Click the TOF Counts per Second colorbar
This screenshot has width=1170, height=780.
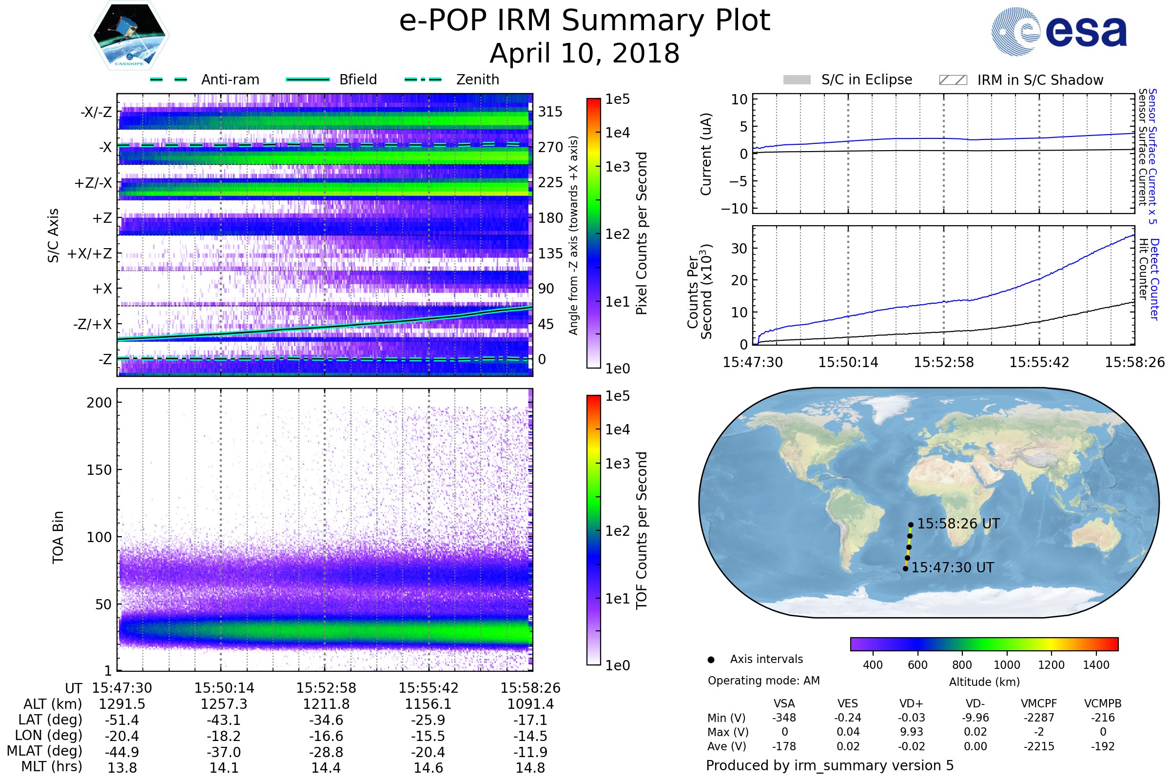[593, 530]
